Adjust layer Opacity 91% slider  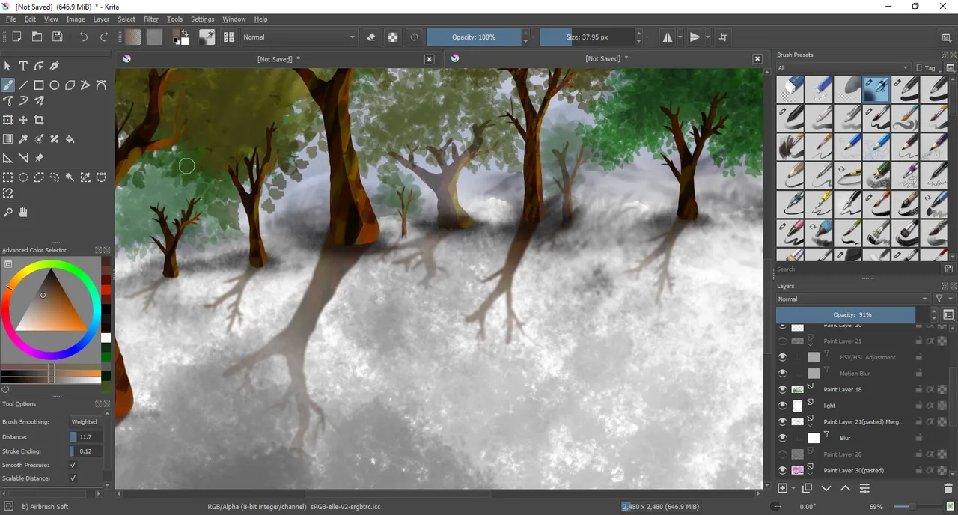pyautogui.click(x=852, y=314)
